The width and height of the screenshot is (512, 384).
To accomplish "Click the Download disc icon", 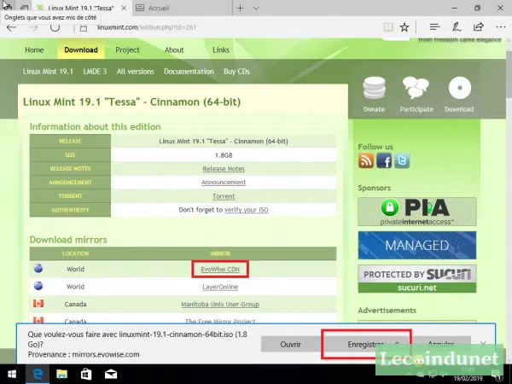I will tap(459, 88).
